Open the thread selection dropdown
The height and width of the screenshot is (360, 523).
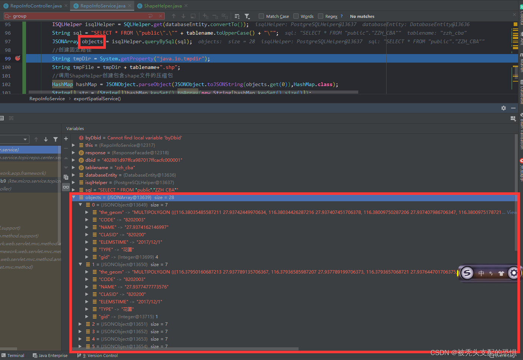point(25,139)
